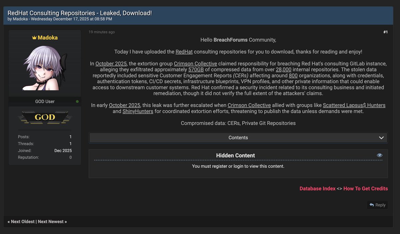Click the October 2025 link in first paragraph
The image size is (400, 234).
coord(111,64)
